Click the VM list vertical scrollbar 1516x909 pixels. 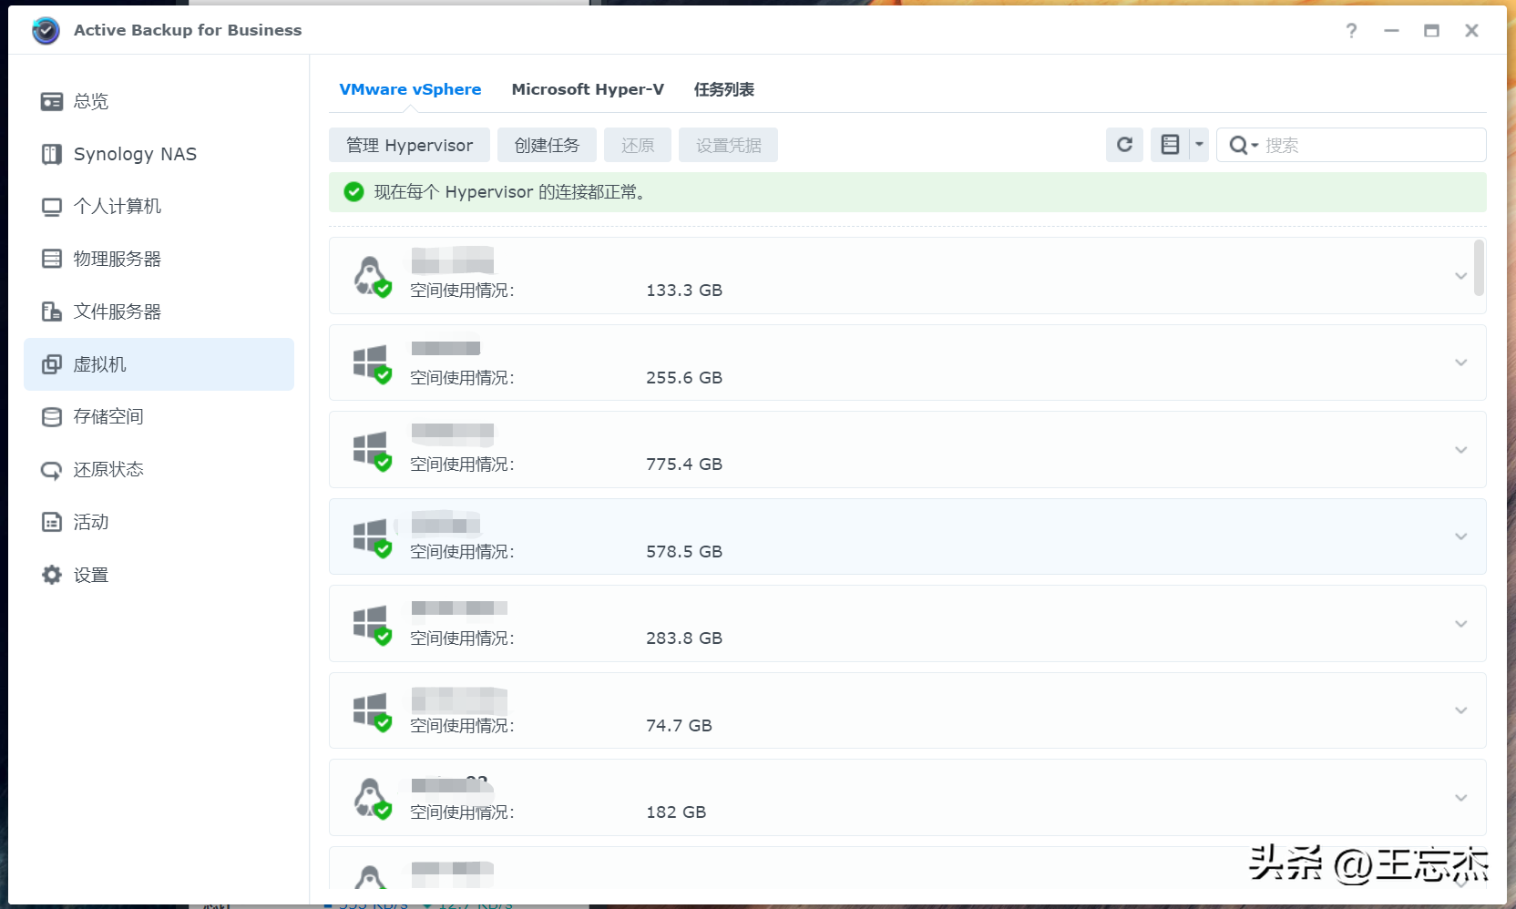pyautogui.click(x=1479, y=267)
